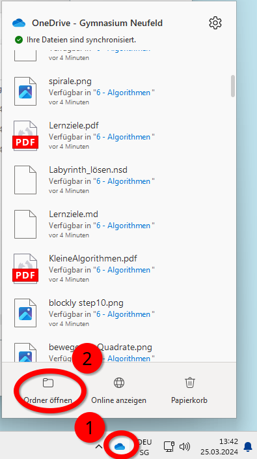Screen dimensions: 257x459
Task: Open the 6 - Algorithmen link under Lernziele.md
Action: 123,226
